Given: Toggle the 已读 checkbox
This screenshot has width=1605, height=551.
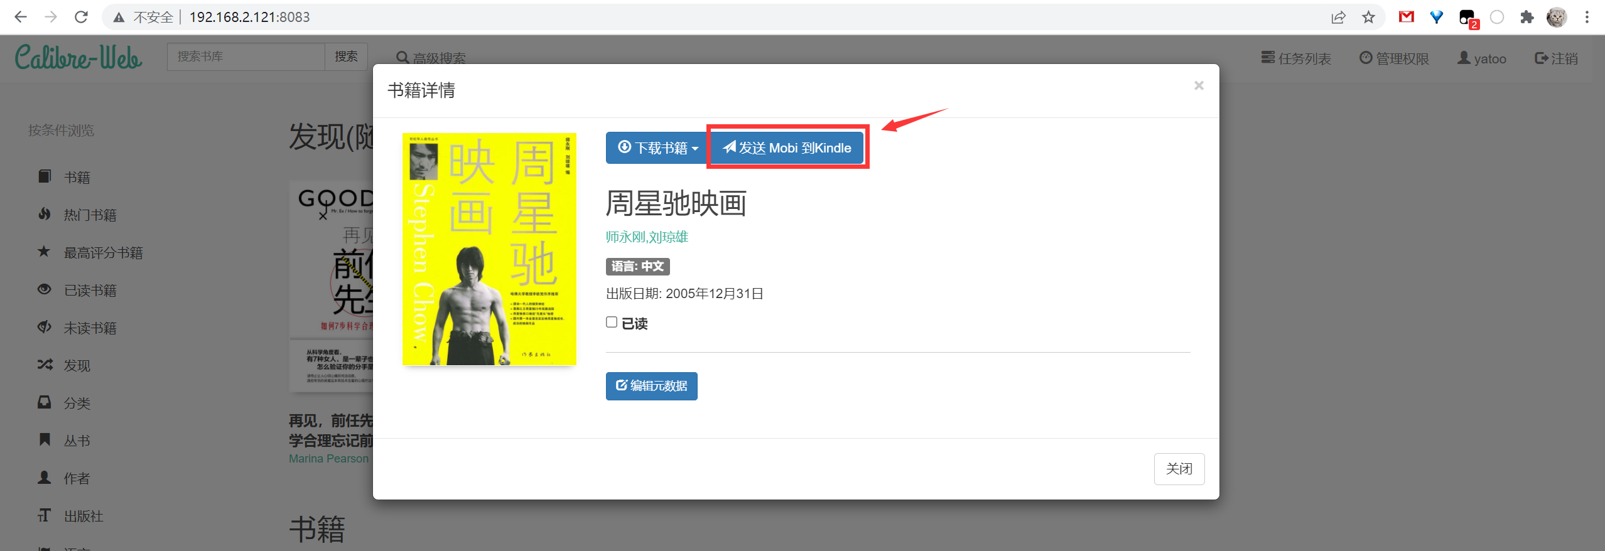Looking at the screenshot, I should (x=612, y=322).
